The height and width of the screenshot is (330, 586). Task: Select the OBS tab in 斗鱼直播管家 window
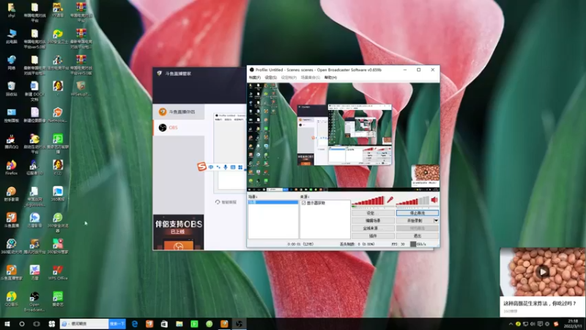tap(179, 128)
